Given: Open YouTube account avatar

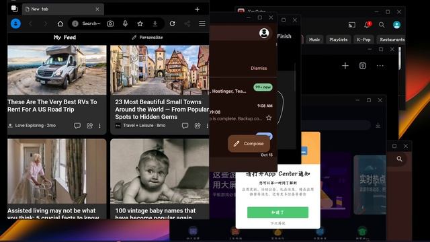Looking at the screenshot, I should (396, 25).
